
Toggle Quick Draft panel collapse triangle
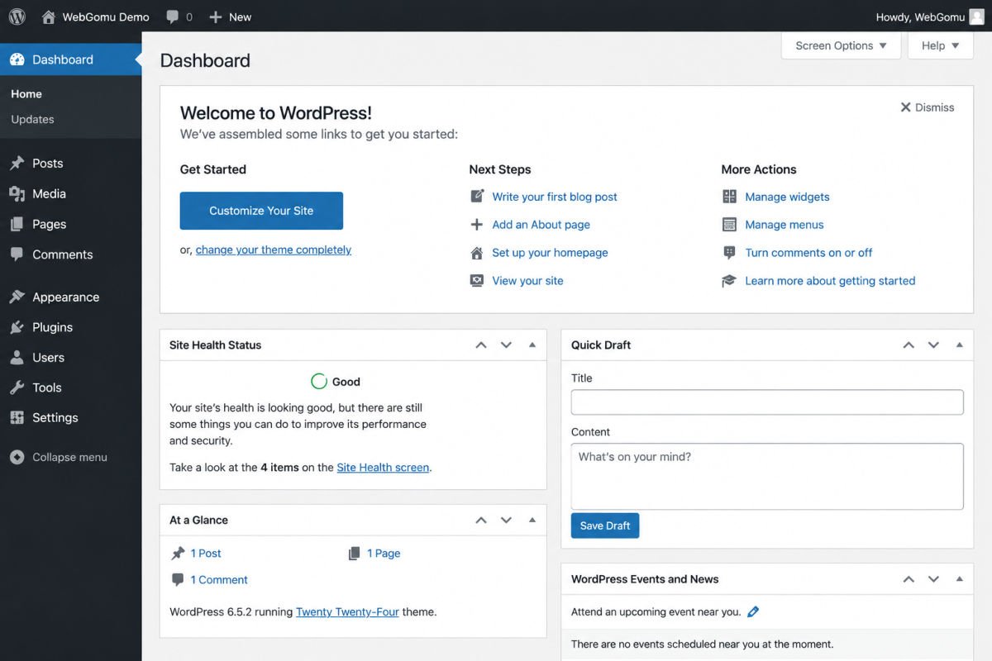point(959,345)
